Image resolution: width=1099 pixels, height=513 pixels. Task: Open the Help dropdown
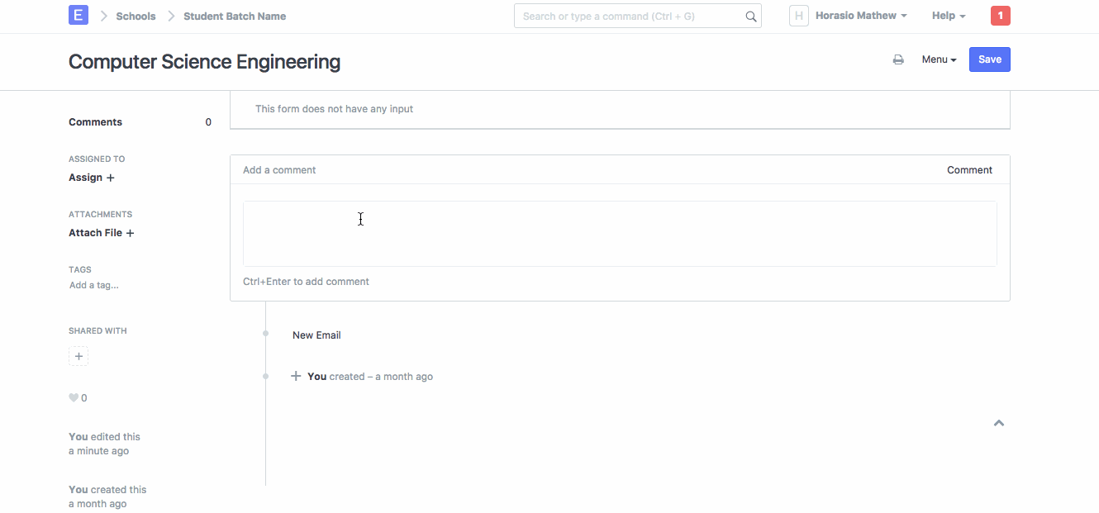(948, 16)
